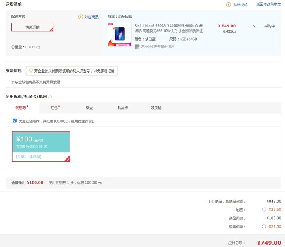Click the 总重量 0.435kg value

[32, 47]
